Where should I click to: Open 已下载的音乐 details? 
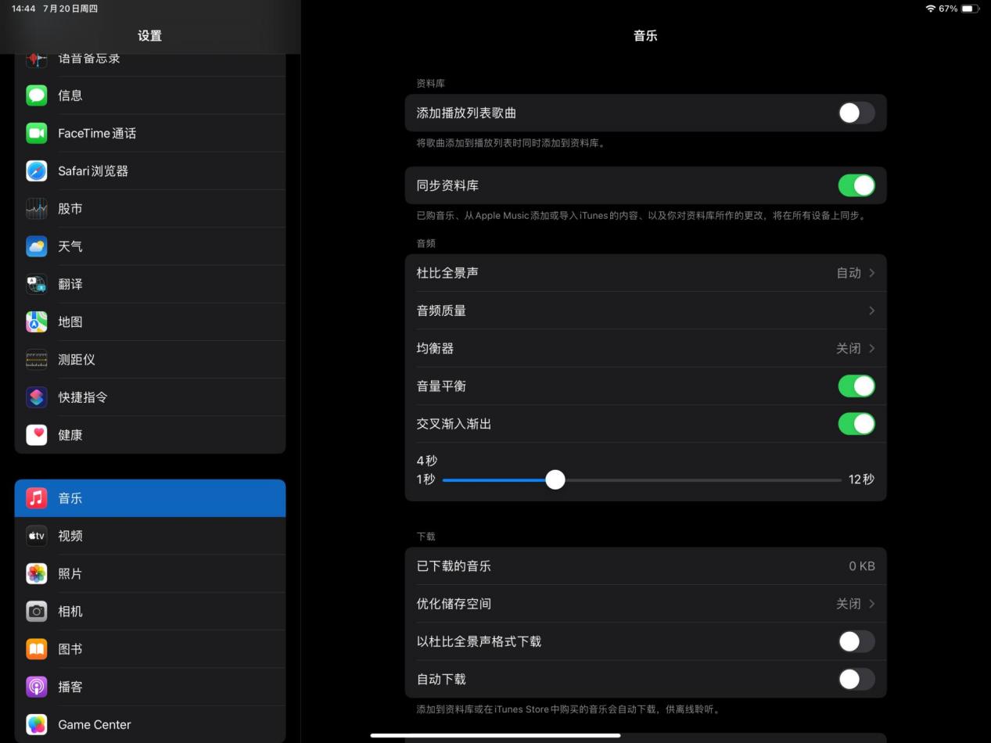(645, 565)
